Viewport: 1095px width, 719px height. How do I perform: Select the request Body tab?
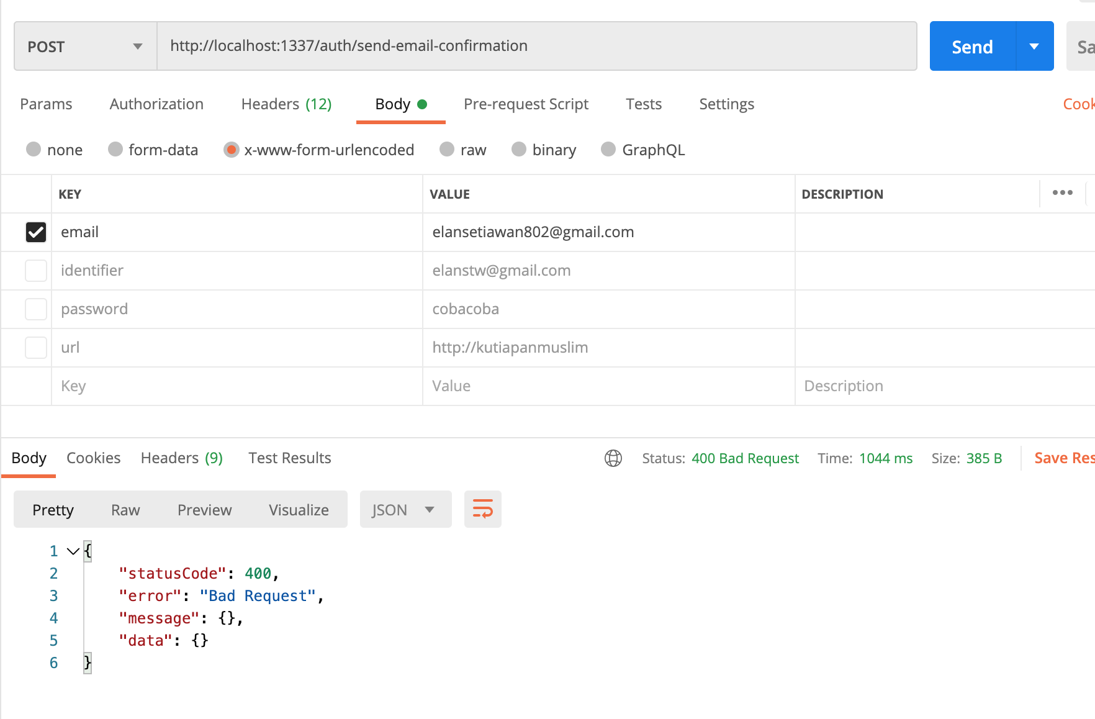pos(400,104)
